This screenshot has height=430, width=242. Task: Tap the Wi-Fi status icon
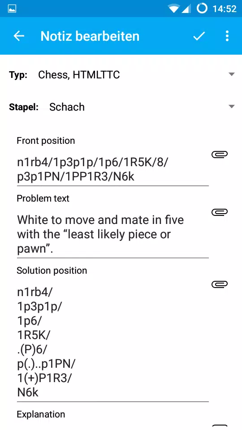[x=174, y=9]
